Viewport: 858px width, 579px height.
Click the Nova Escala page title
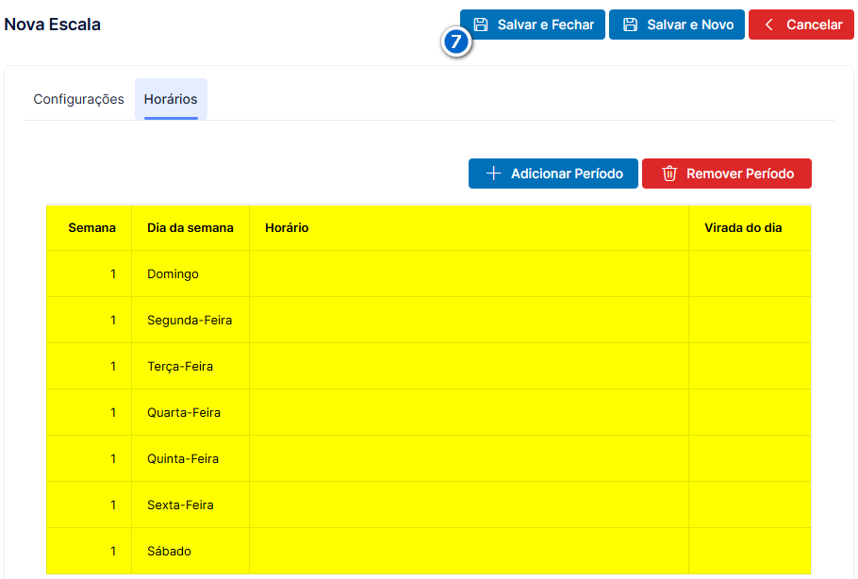pos(53,25)
